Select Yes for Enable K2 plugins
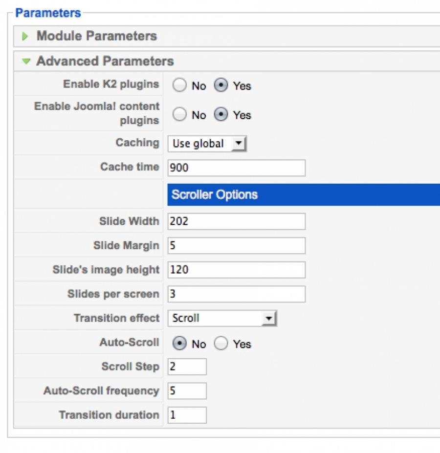Image resolution: width=440 pixels, height=453 pixels. click(x=221, y=85)
